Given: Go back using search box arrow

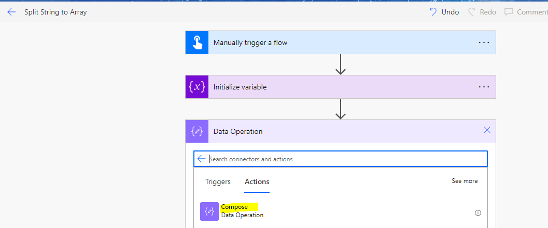Looking at the screenshot, I should (201, 159).
